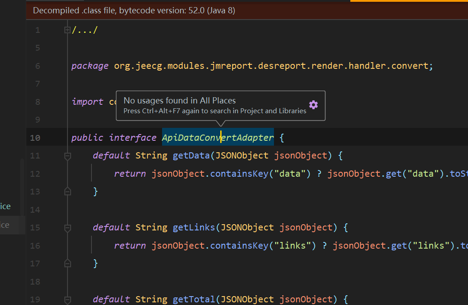Click the interface keyword on line 10
468x305 pixels.
(x=132, y=138)
